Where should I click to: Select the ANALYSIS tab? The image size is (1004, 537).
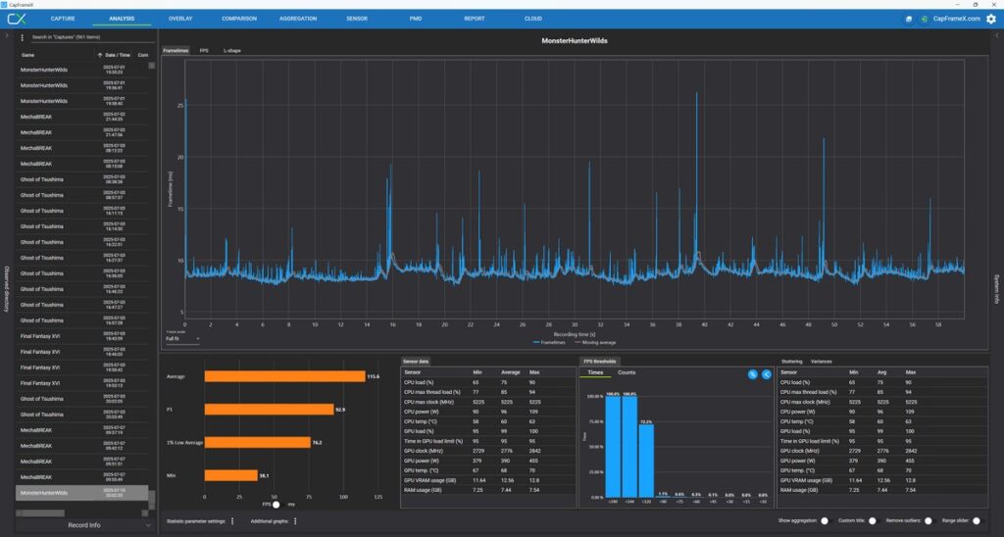click(122, 19)
